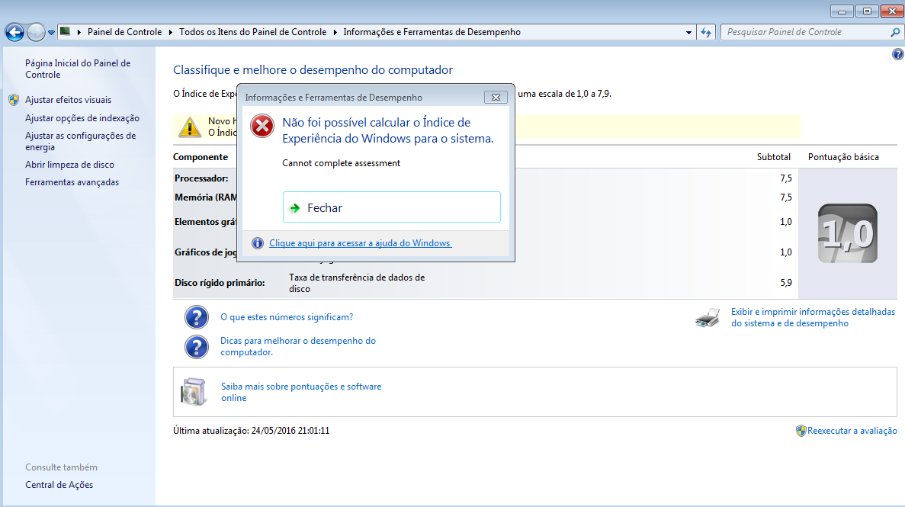
Task: Click question icon beside 'O que estes números significam?'
Action: [196, 317]
